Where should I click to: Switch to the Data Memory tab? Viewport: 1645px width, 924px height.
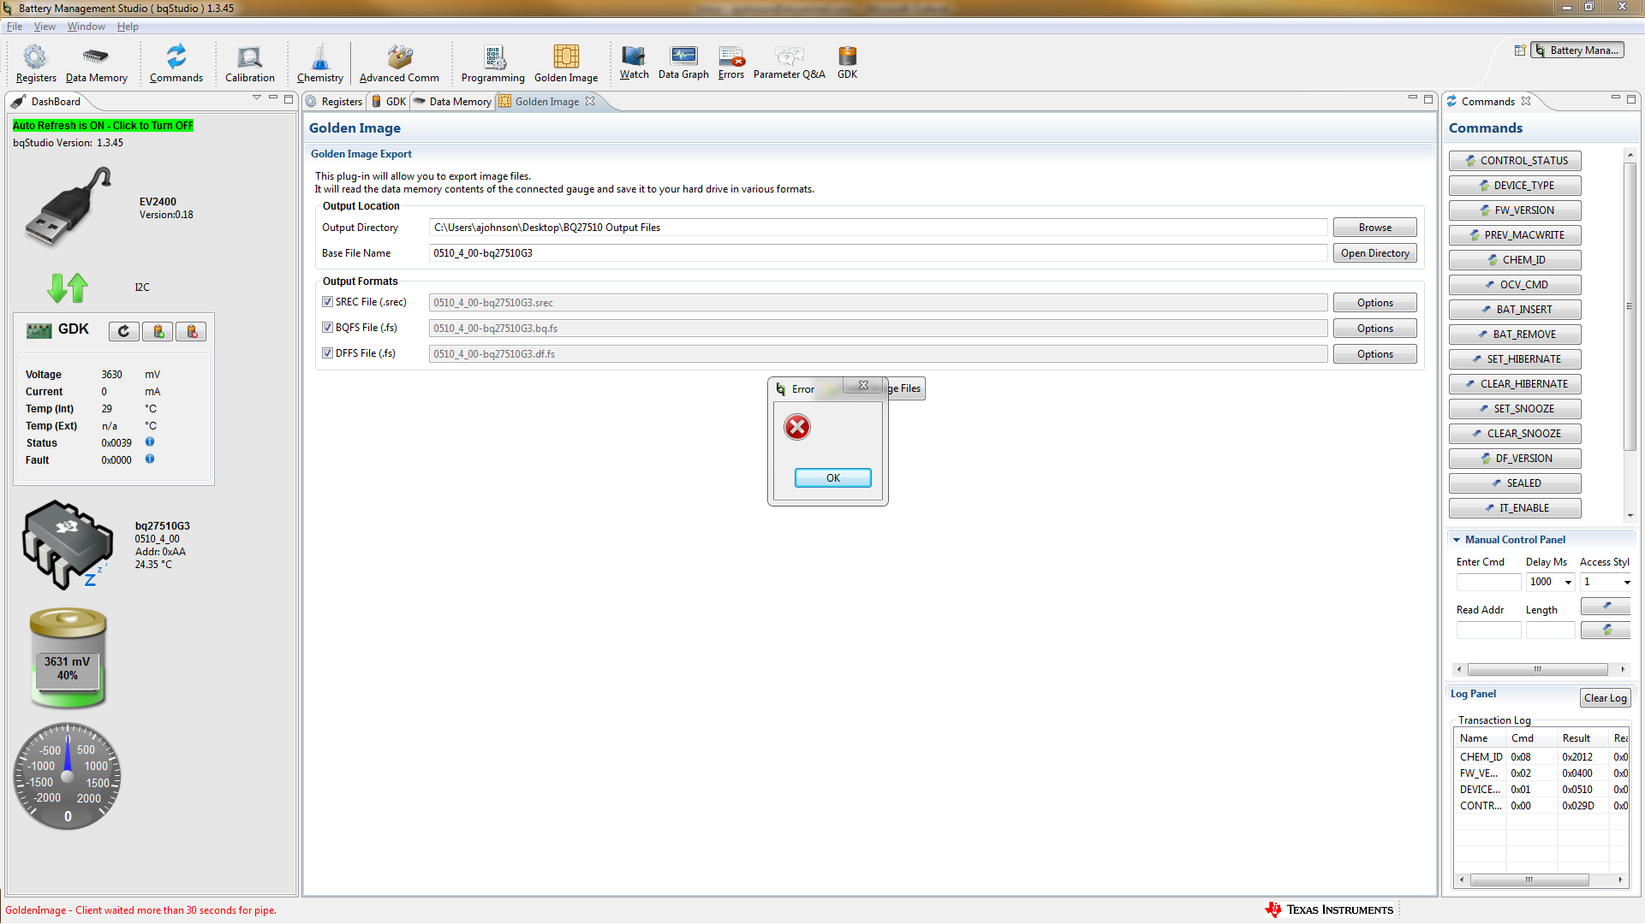click(453, 102)
